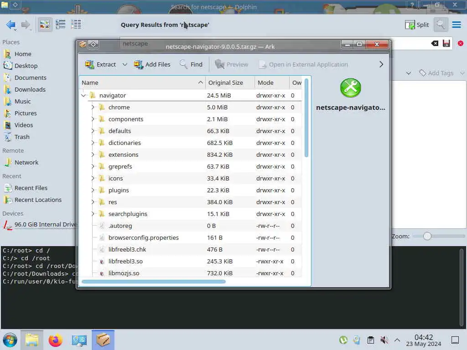Viewport: 467px width, 350px height.
Task: Show more Ark toolbar items chevron
Action: click(381, 64)
